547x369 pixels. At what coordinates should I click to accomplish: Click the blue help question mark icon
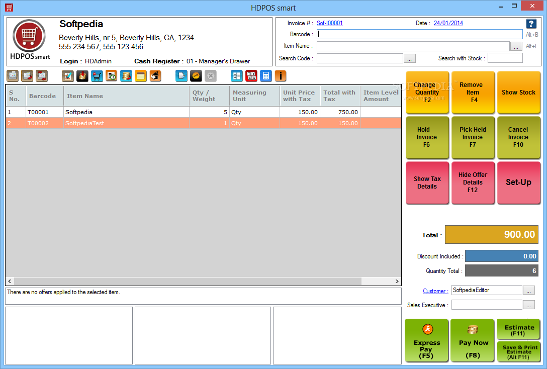pyautogui.click(x=531, y=24)
